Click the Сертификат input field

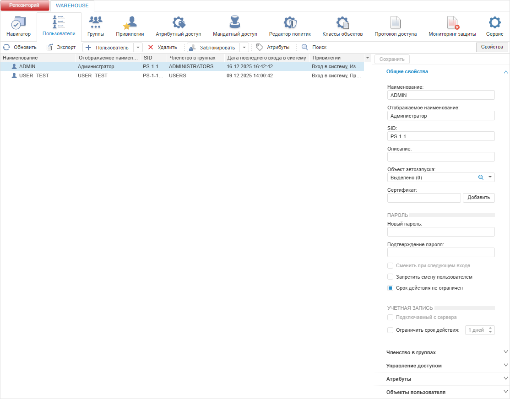pos(424,198)
